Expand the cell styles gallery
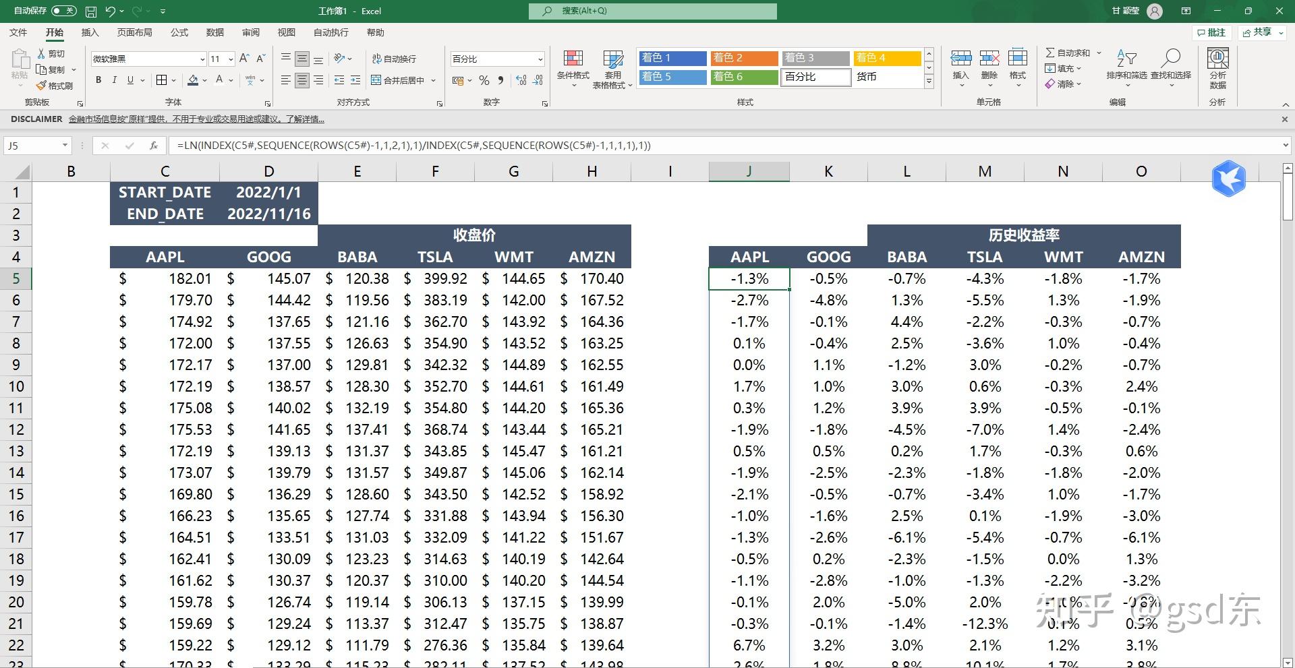The image size is (1295, 668). pos(929,82)
